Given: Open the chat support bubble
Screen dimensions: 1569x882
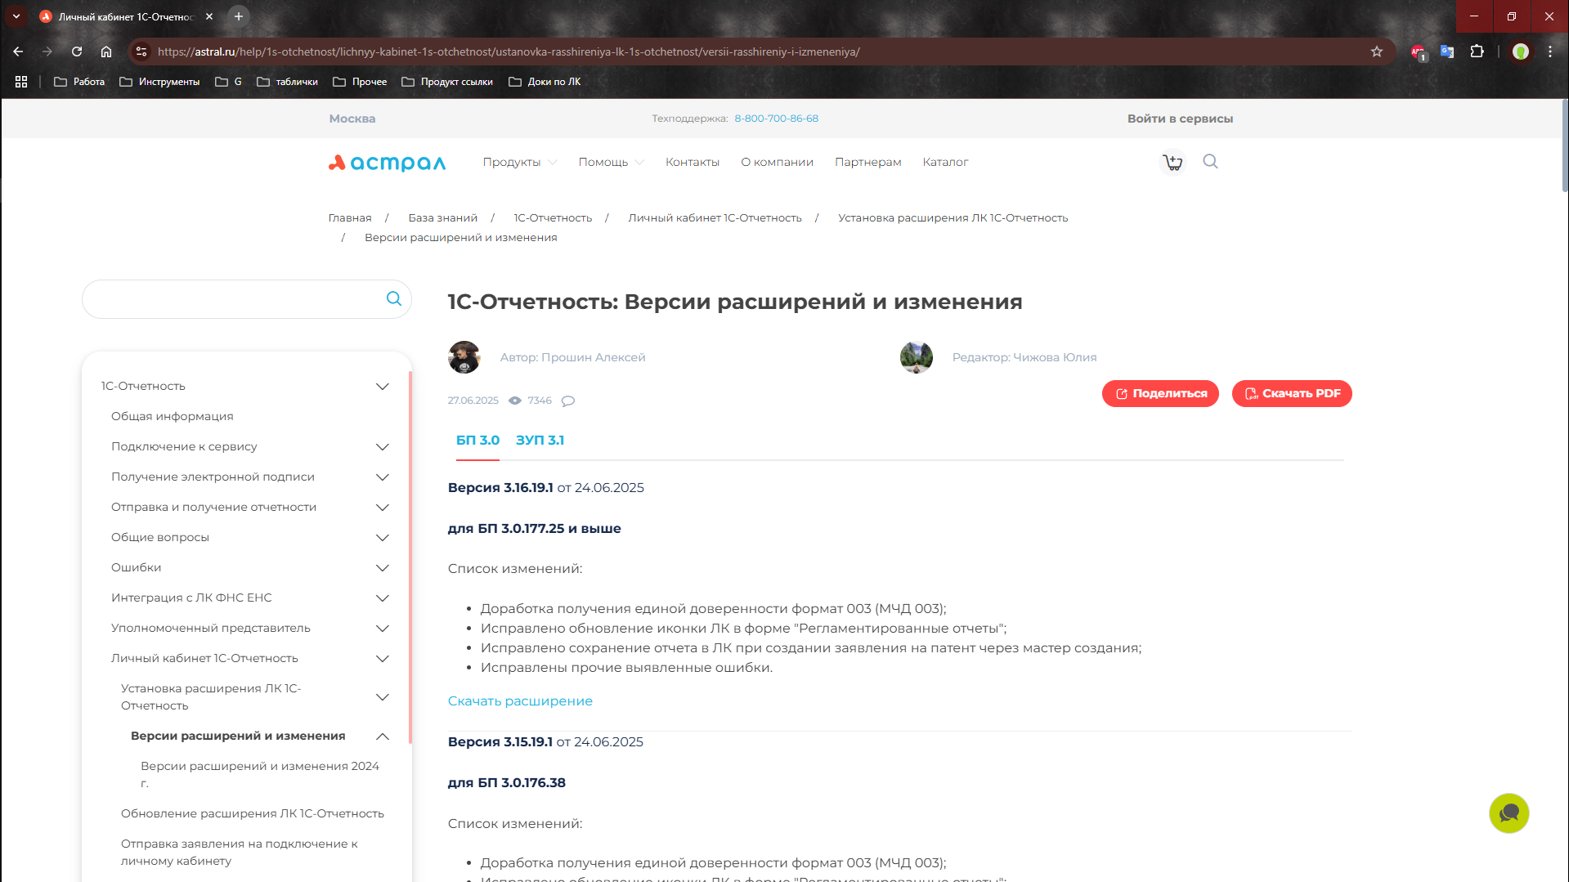Looking at the screenshot, I should (x=1508, y=813).
